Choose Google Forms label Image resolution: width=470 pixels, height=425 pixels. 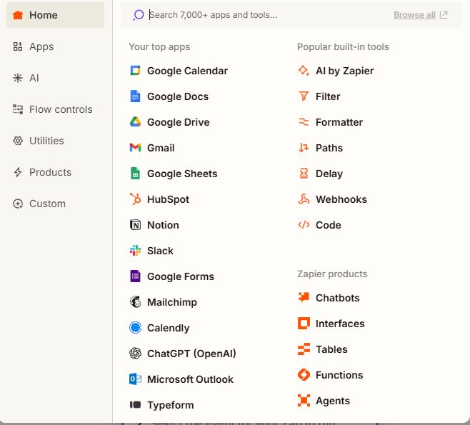pos(181,276)
